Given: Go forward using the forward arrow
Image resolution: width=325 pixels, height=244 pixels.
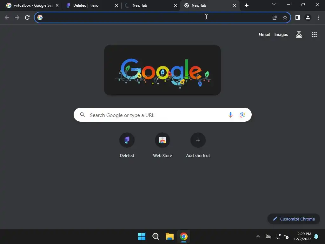Looking at the screenshot, I should pos(17,18).
